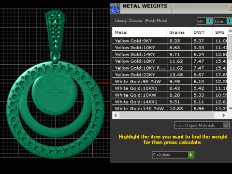Select the Yellow Gold:22KY row
This screenshot has height=174, width=232.
pos(170,74)
